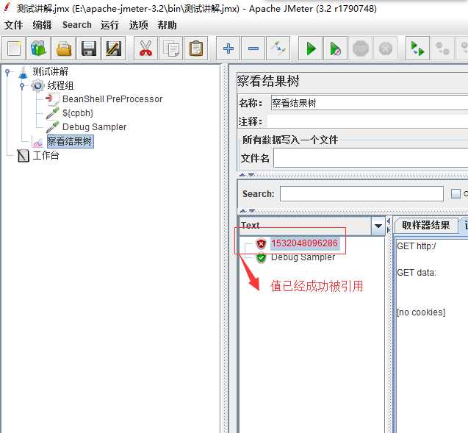Start the test with green play icon
468x433 pixels.
click(x=310, y=49)
